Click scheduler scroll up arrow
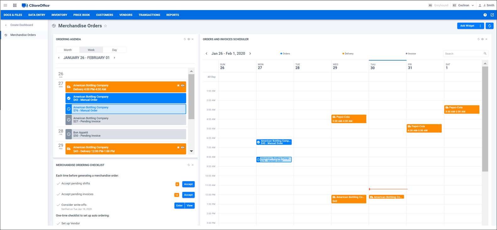497x230 pixels. tap(485, 63)
